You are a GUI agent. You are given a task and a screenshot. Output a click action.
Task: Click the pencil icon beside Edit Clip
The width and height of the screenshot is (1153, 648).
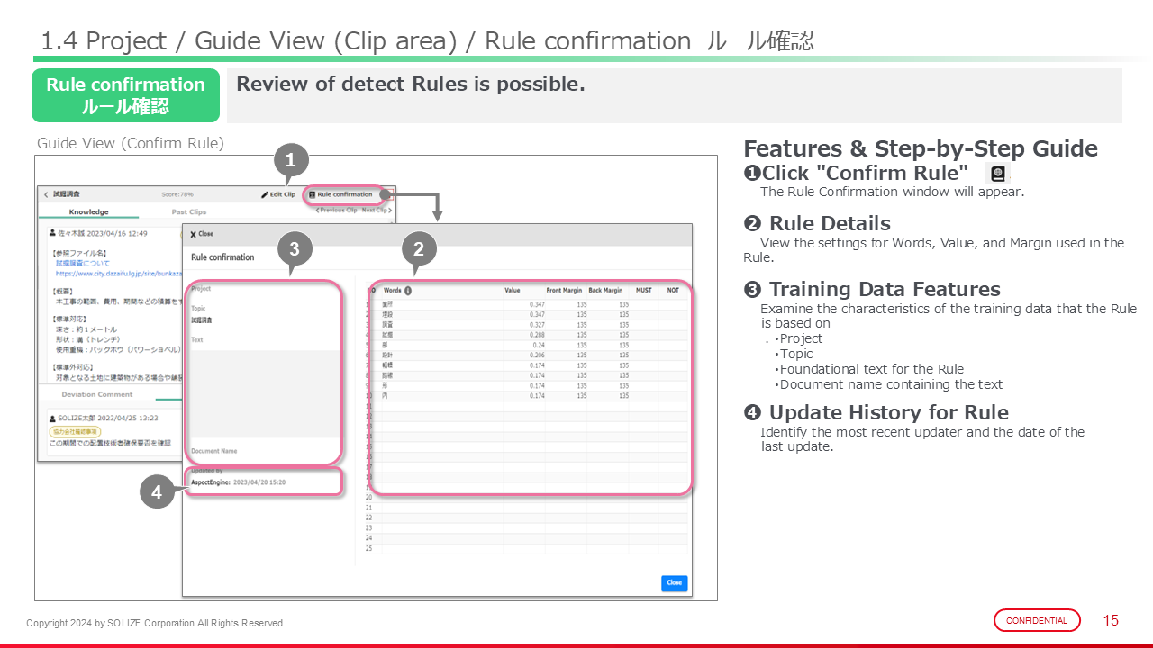pyautogui.click(x=265, y=194)
